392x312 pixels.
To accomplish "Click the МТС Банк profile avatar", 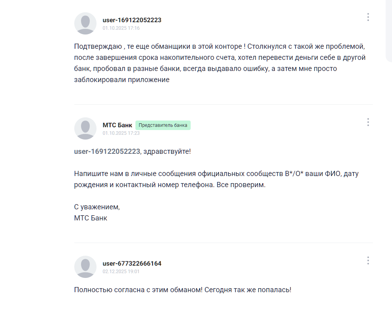I will [85, 128].
